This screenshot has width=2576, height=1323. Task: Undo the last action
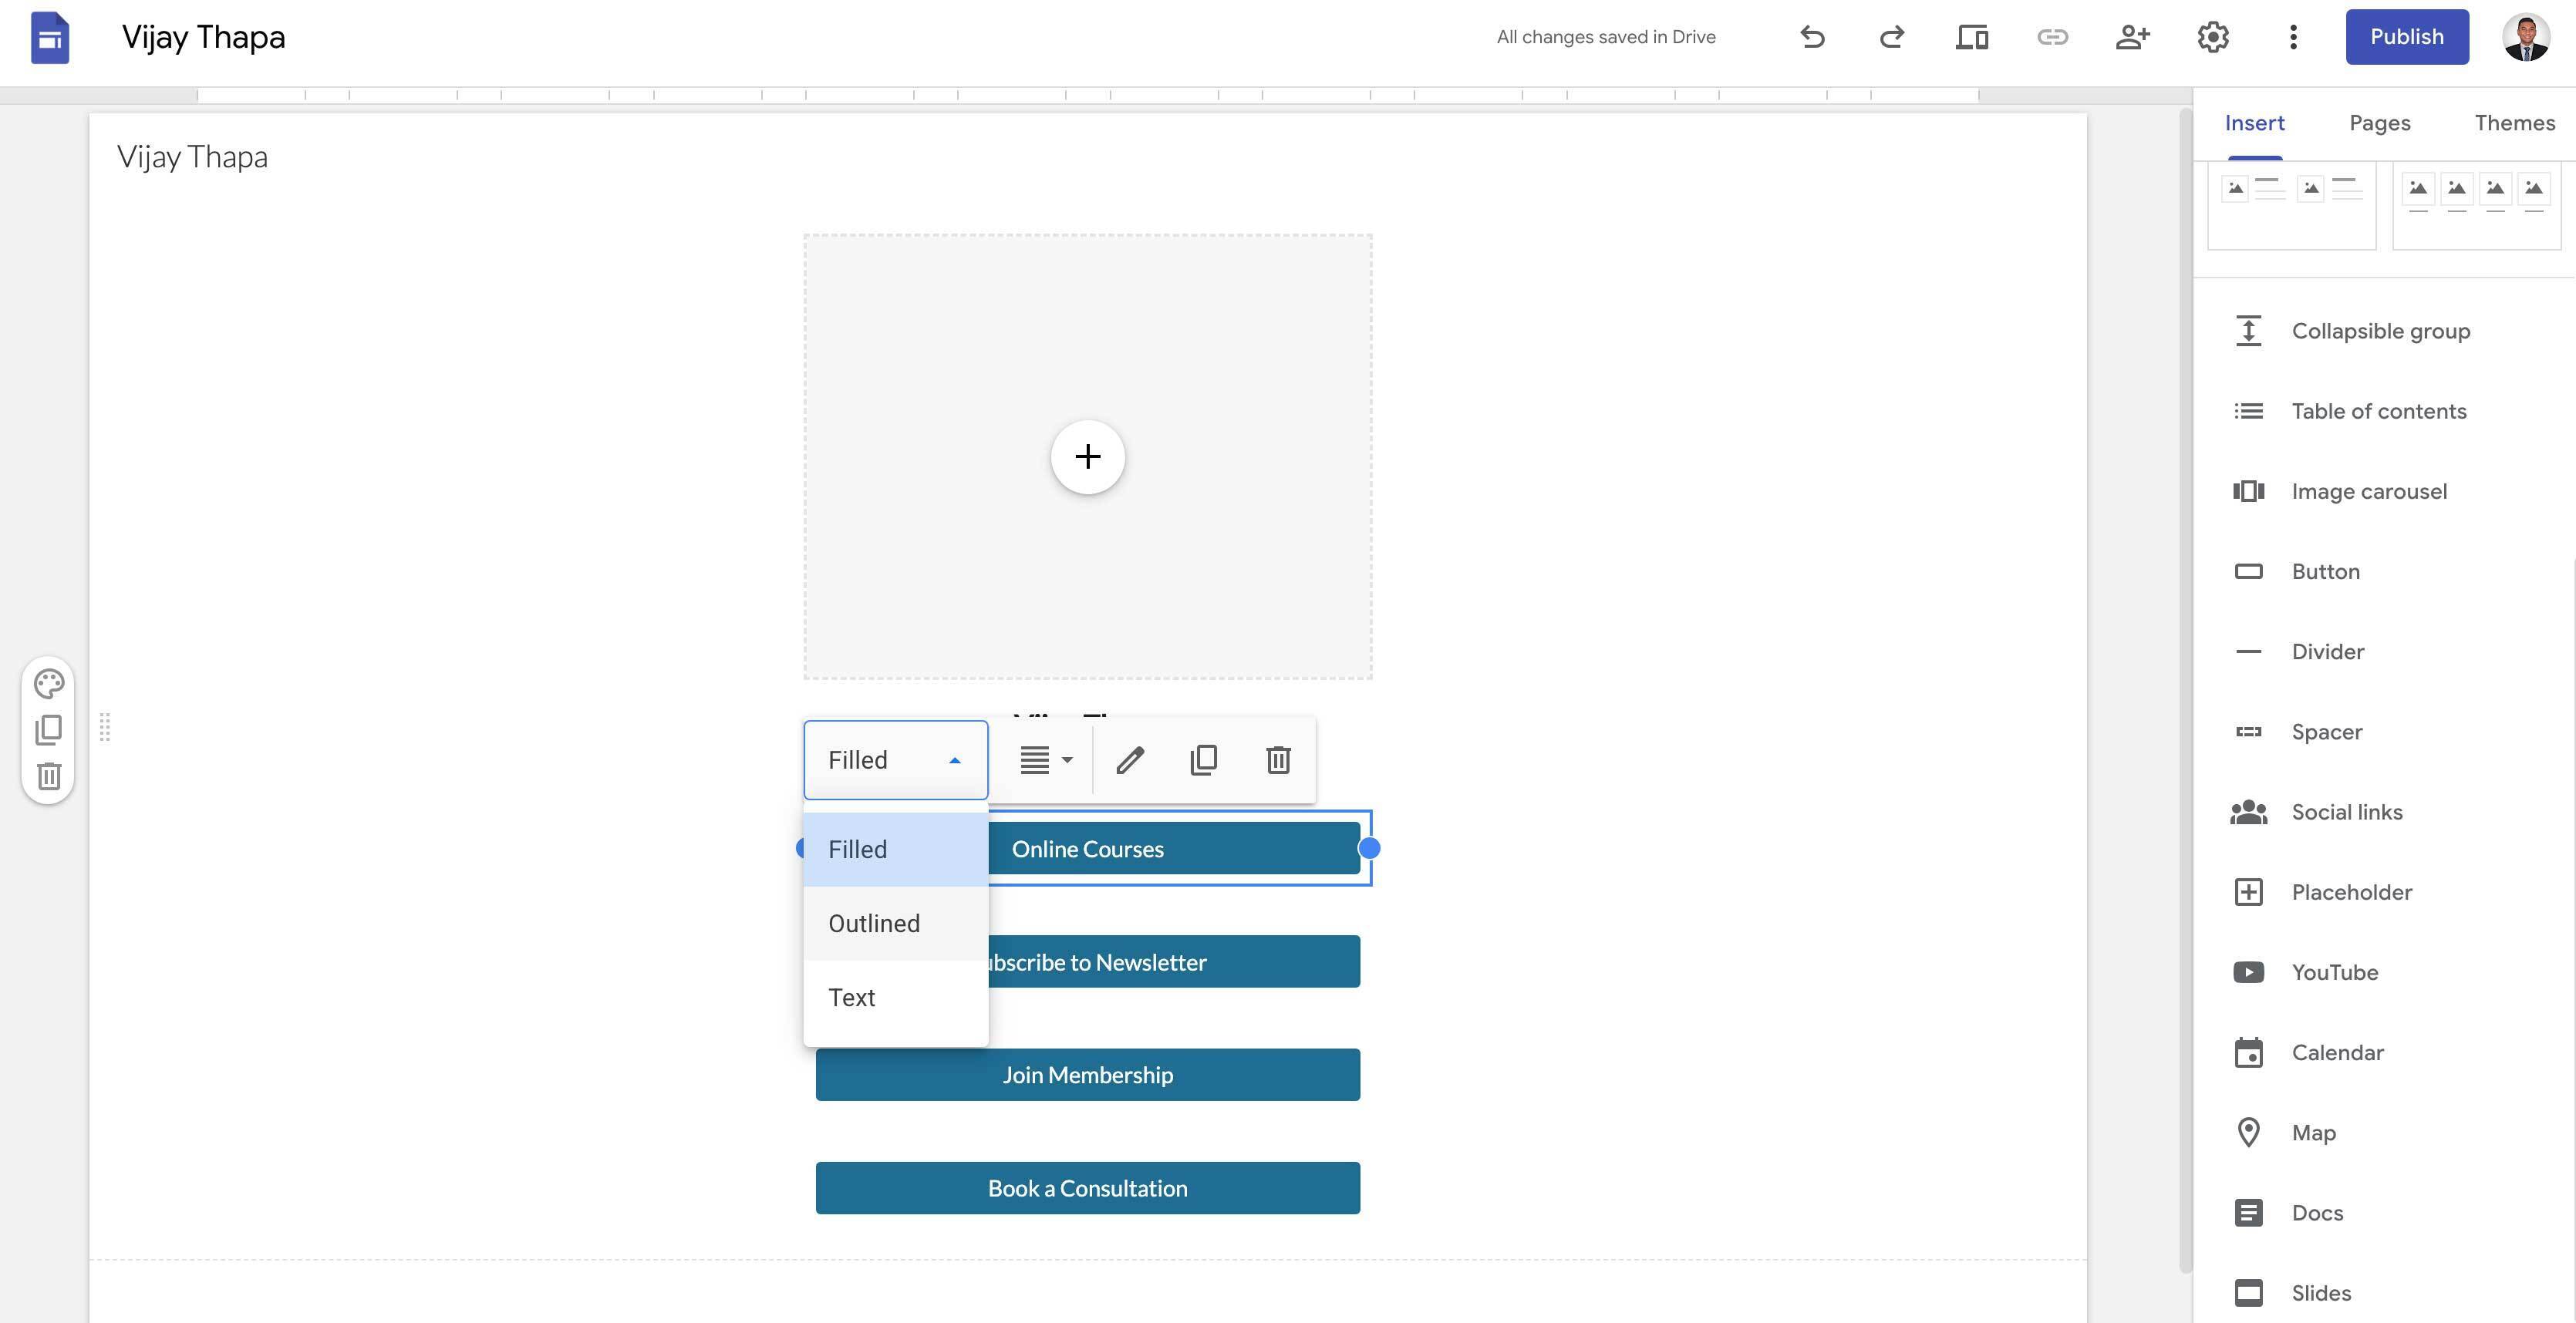(x=1812, y=37)
